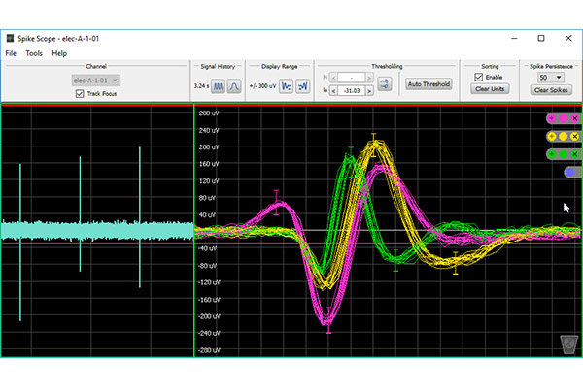Screen dimensions: 583x388
Task: Click the left Display Range icon
Action: point(288,85)
